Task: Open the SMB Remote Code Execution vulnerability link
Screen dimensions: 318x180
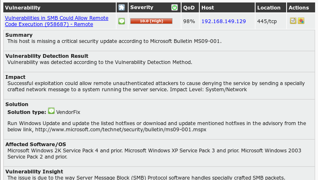Action: (57, 21)
